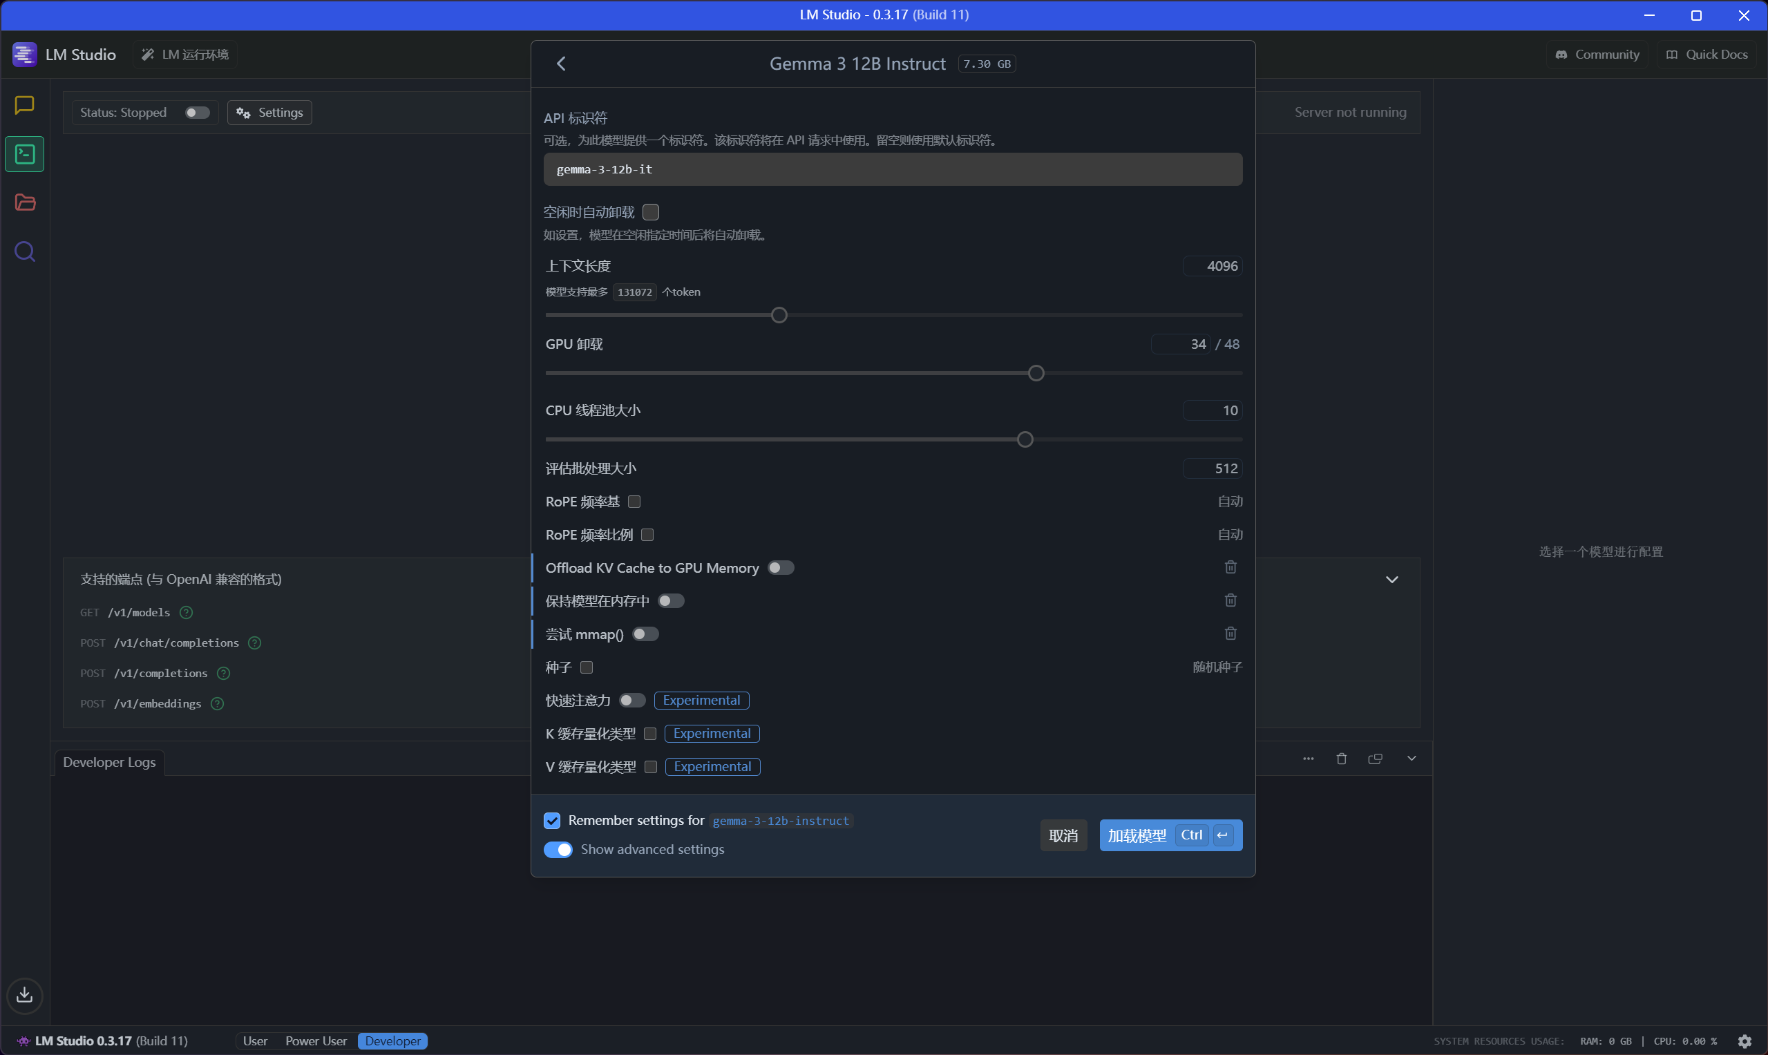
Task: Enable 空闲时自动卸载 checkbox
Action: pyautogui.click(x=650, y=212)
